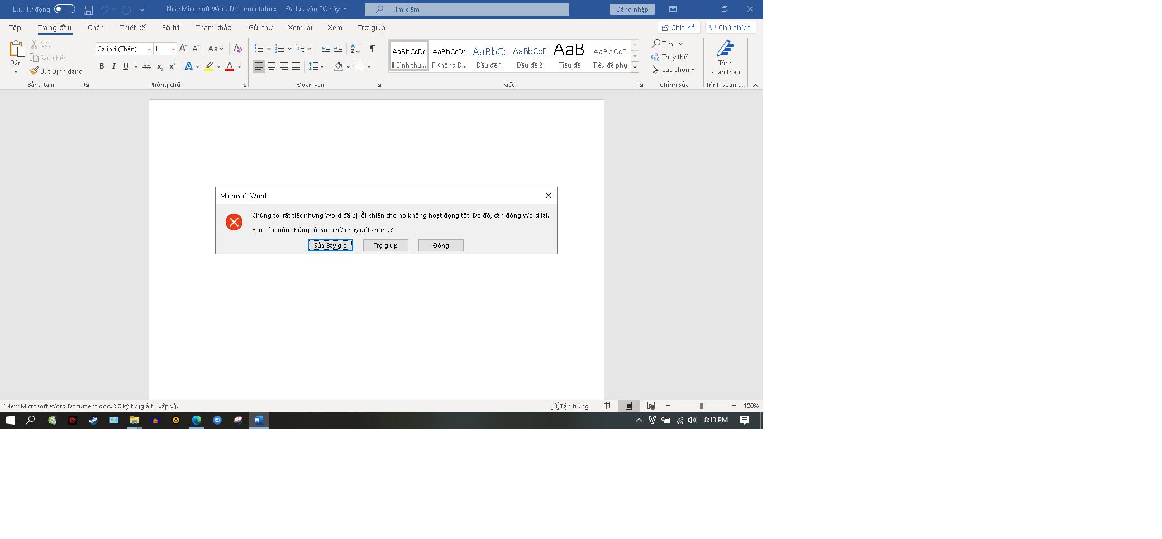Toggle strikethrough formatting
Screen dimensions: 1162x539
[147, 66]
